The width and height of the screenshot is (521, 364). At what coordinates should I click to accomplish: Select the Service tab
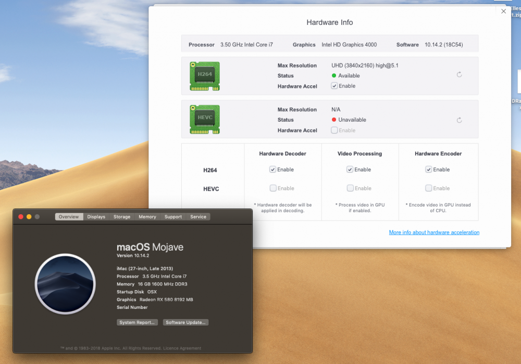point(199,216)
